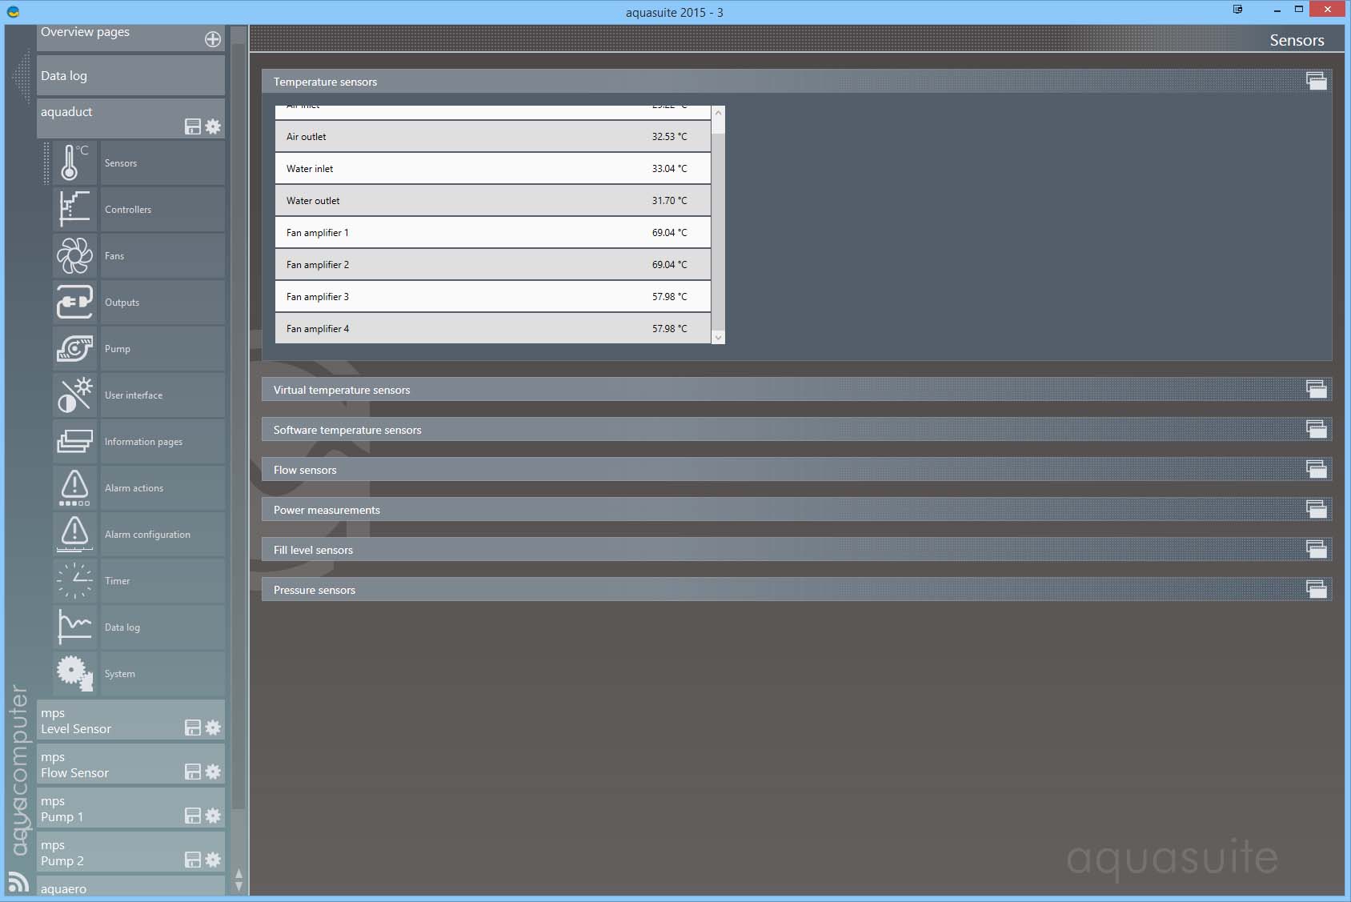
Task: Select Pump in aquaduct menu
Action: [162, 348]
